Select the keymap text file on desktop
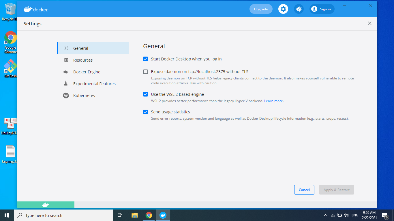Viewport: 394px width, 221px height. (x=10, y=154)
